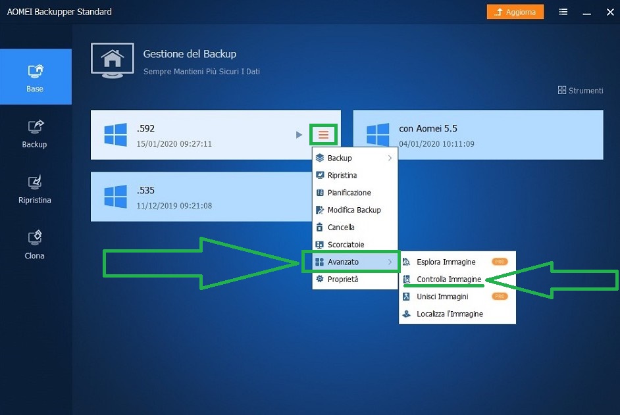620x415 pixels.
Task: Run the .592 backup with play arrow
Action: click(299, 135)
